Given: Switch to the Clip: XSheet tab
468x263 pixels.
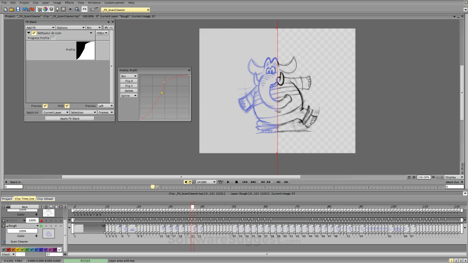Looking at the screenshot, I should click(x=45, y=199).
